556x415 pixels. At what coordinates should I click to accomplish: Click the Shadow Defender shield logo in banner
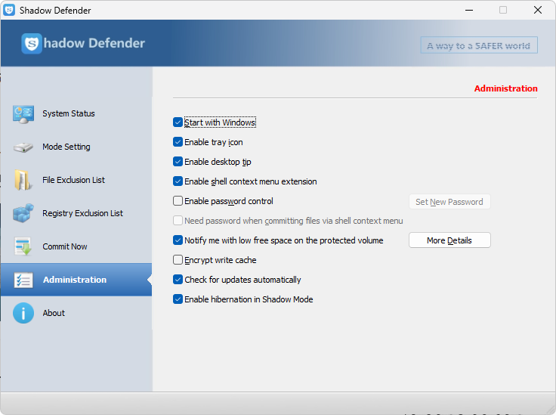(32, 44)
